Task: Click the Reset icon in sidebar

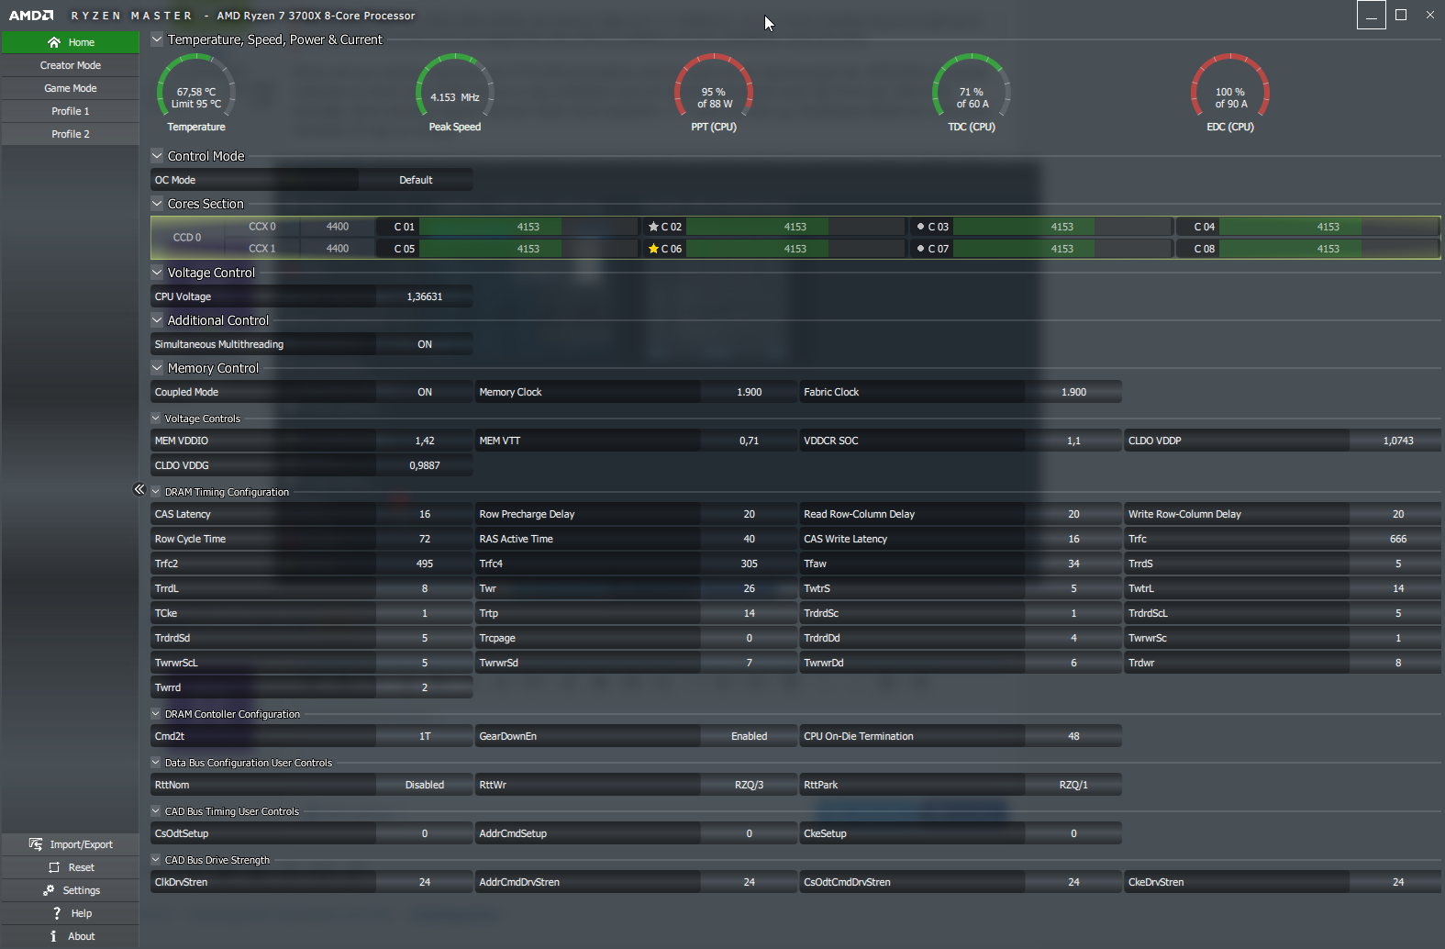Action: tap(54, 867)
